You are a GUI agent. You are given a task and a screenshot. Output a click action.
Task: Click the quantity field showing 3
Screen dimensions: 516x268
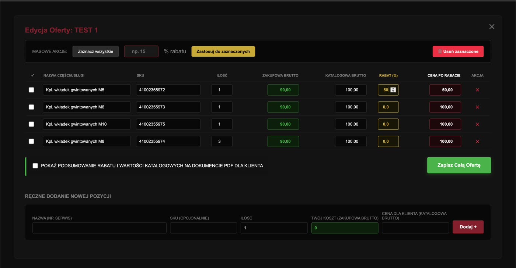222,141
